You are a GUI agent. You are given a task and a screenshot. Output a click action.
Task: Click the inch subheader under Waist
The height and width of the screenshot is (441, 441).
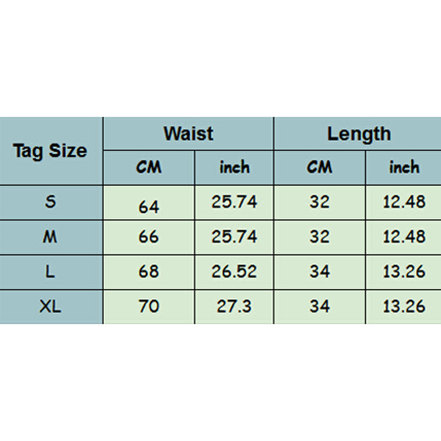[x=234, y=167]
